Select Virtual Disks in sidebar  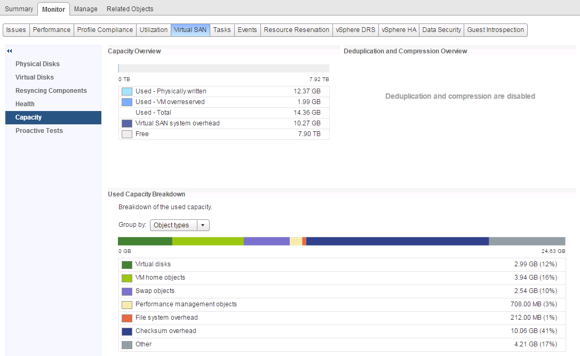[x=53, y=77]
